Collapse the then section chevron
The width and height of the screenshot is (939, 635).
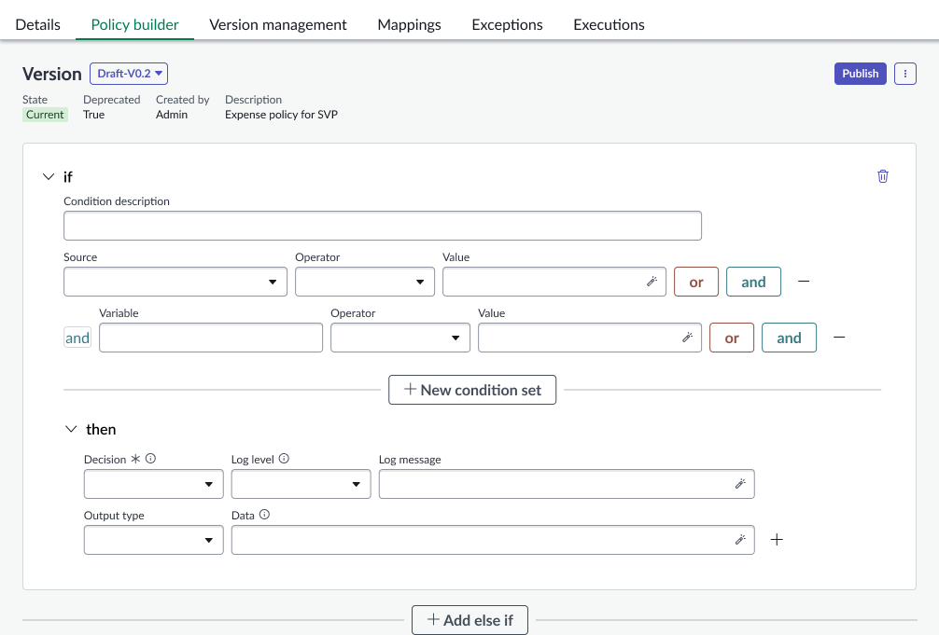click(x=71, y=429)
